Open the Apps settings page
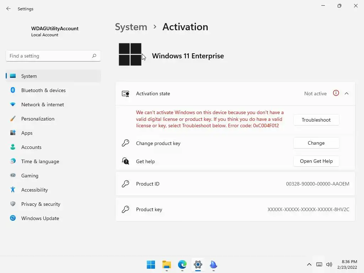 tap(53, 133)
